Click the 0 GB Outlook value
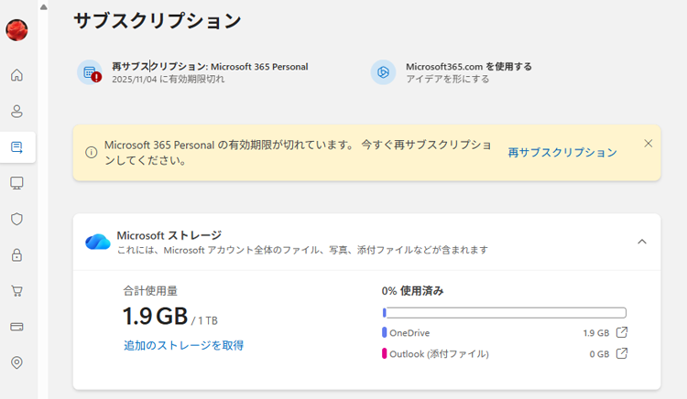The width and height of the screenshot is (687, 399). pyautogui.click(x=599, y=354)
